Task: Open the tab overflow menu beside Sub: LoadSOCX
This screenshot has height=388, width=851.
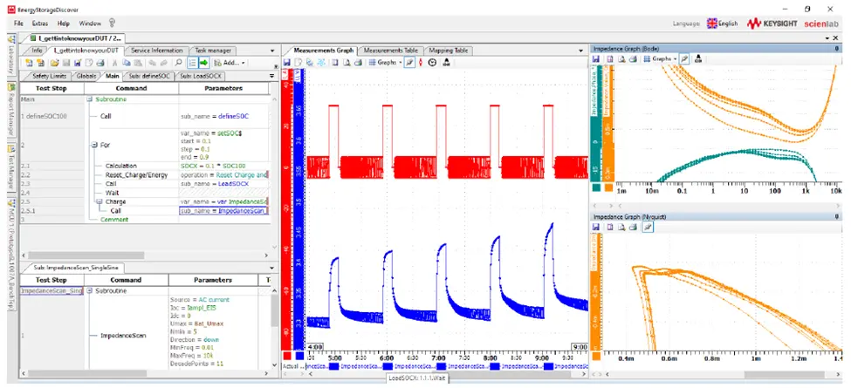Action: pos(272,77)
